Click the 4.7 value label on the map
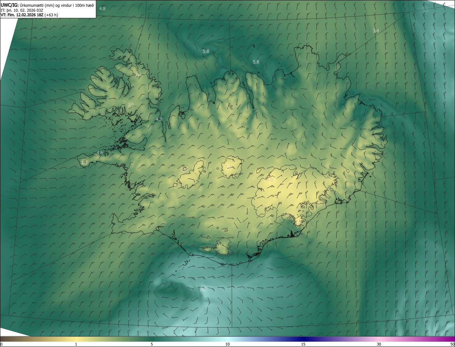Screen dimensions: 455x347 159,120
